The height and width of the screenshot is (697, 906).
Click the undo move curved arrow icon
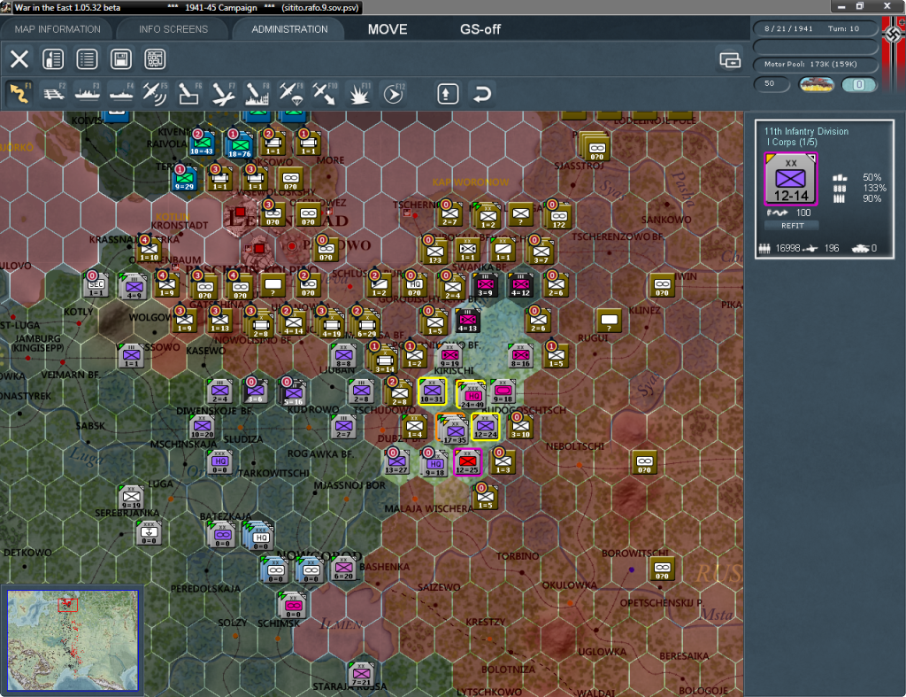click(482, 94)
